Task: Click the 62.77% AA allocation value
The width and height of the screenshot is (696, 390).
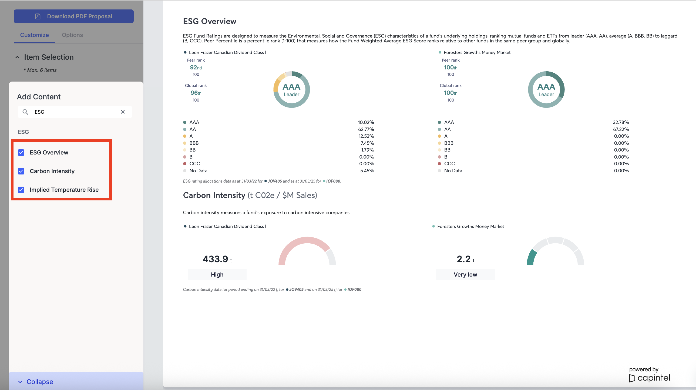Action: (x=366, y=129)
